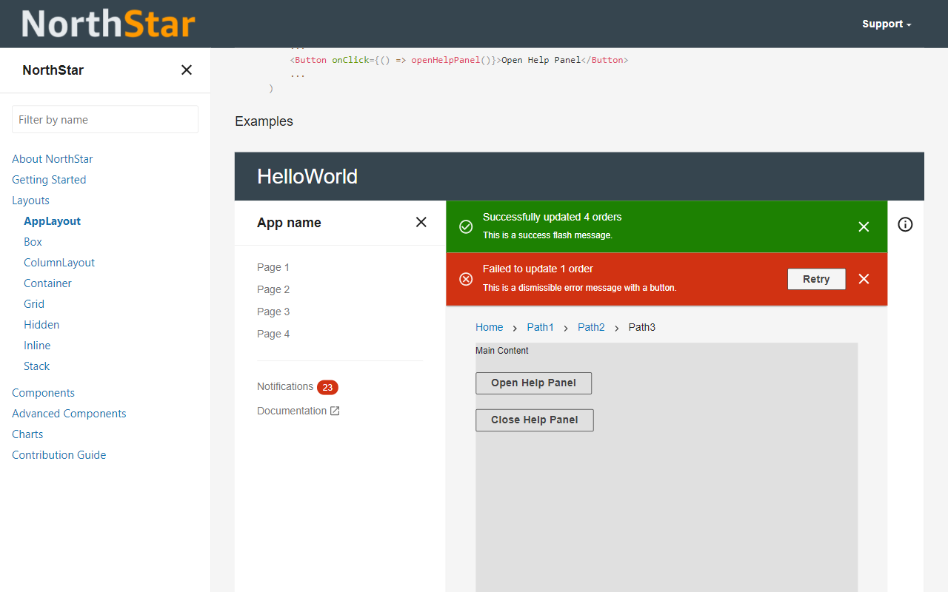
Task: Click the checkmark icon in the green banner
Action: (466, 226)
